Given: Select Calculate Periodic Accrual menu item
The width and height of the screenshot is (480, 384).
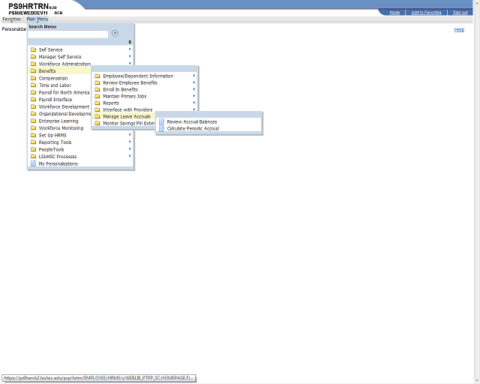Looking at the screenshot, I should coord(193,128).
